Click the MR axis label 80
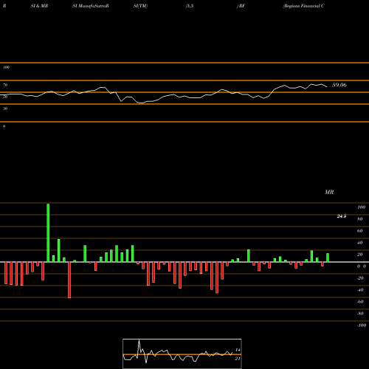The width and height of the screenshot is (369, 369). click(360, 219)
